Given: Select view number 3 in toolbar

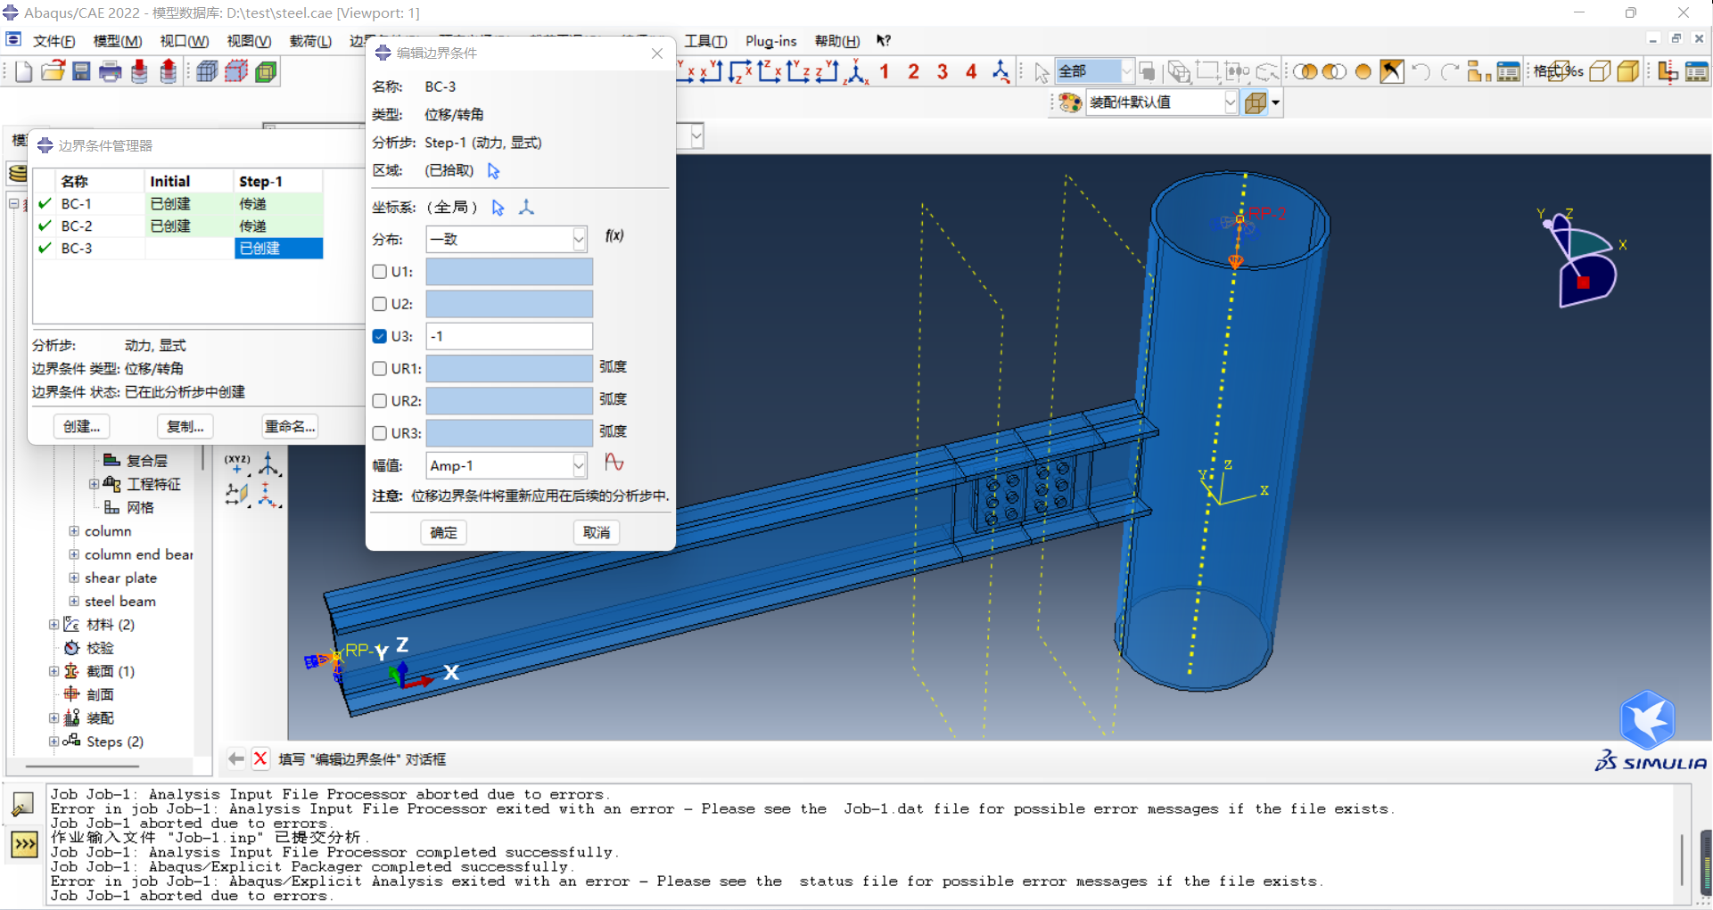Looking at the screenshot, I should [x=942, y=71].
